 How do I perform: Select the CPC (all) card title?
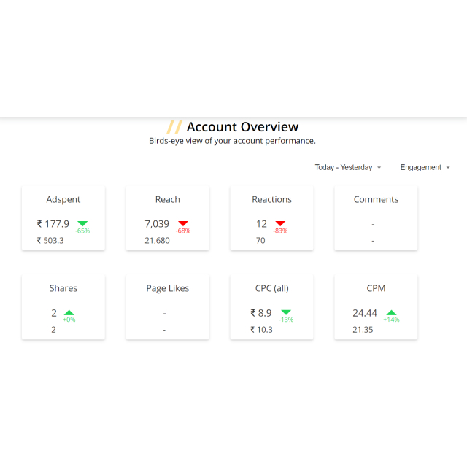coord(272,289)
